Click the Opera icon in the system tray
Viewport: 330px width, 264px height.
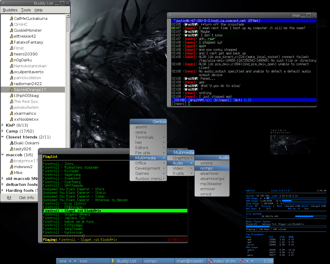(242, 261)
